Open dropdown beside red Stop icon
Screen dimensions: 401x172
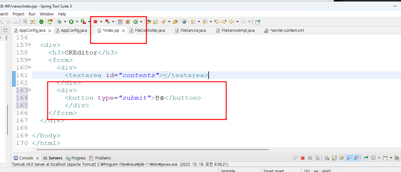[101, 22]
